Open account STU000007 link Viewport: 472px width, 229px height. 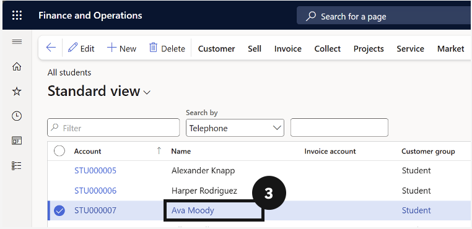[x=95, y=210]
